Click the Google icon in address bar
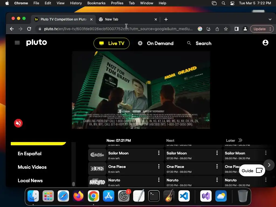 click(200, 29)
